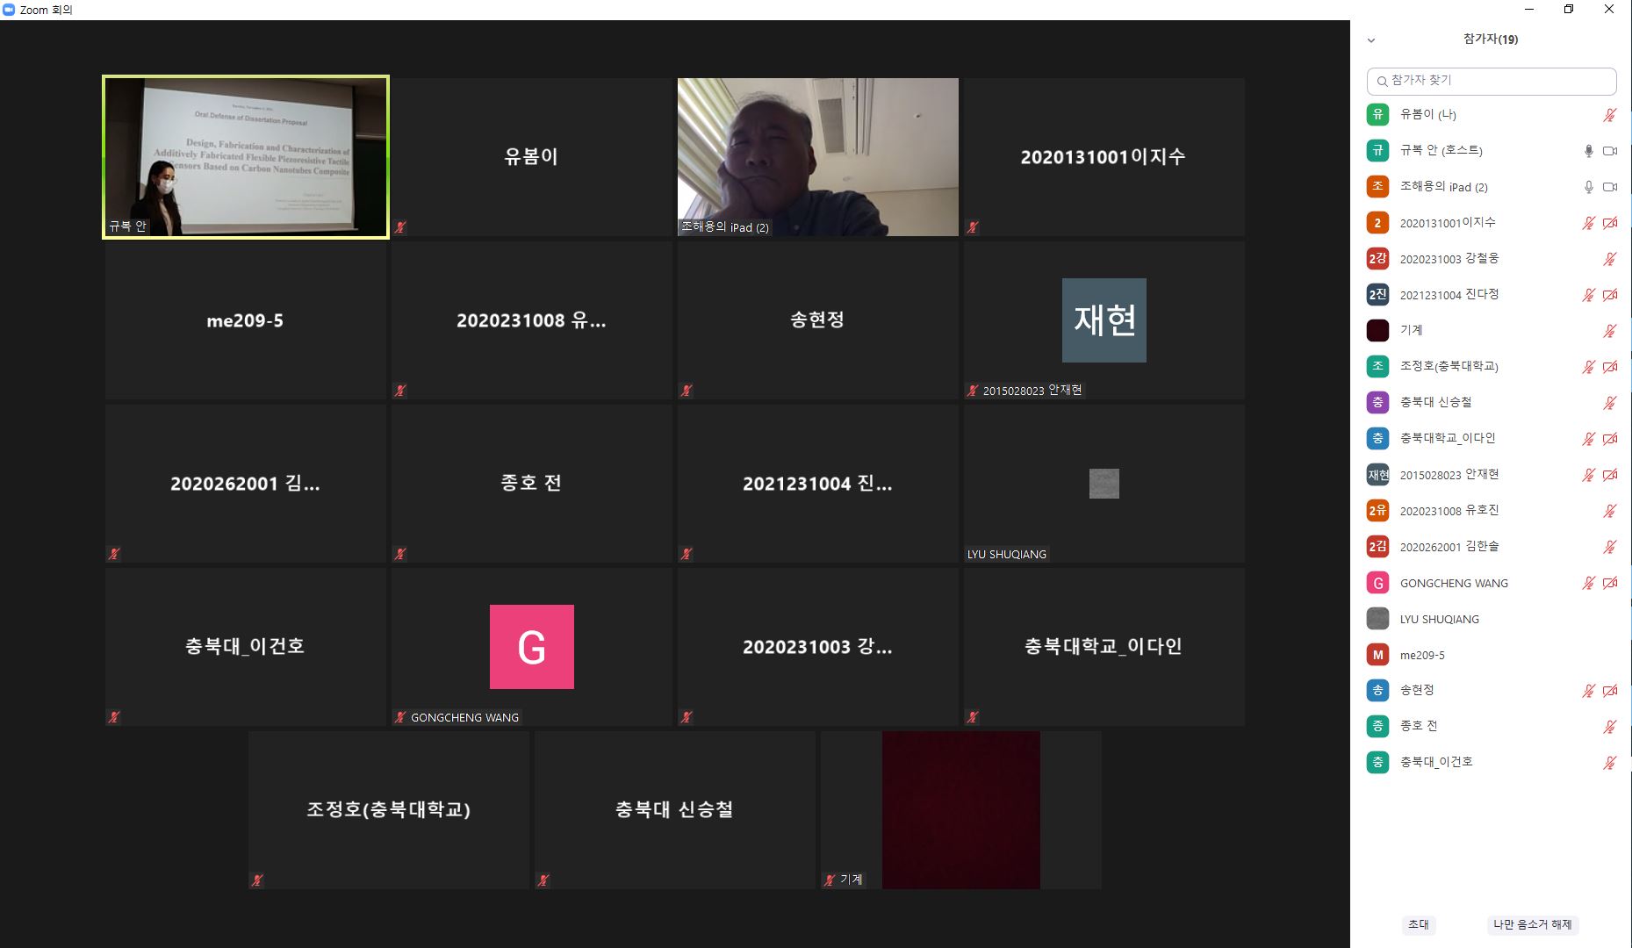Click the muted mic icon for 유봄이 (나)
The height and width of the screenshot is (948, 1632).
click(x=1610, y=115)
